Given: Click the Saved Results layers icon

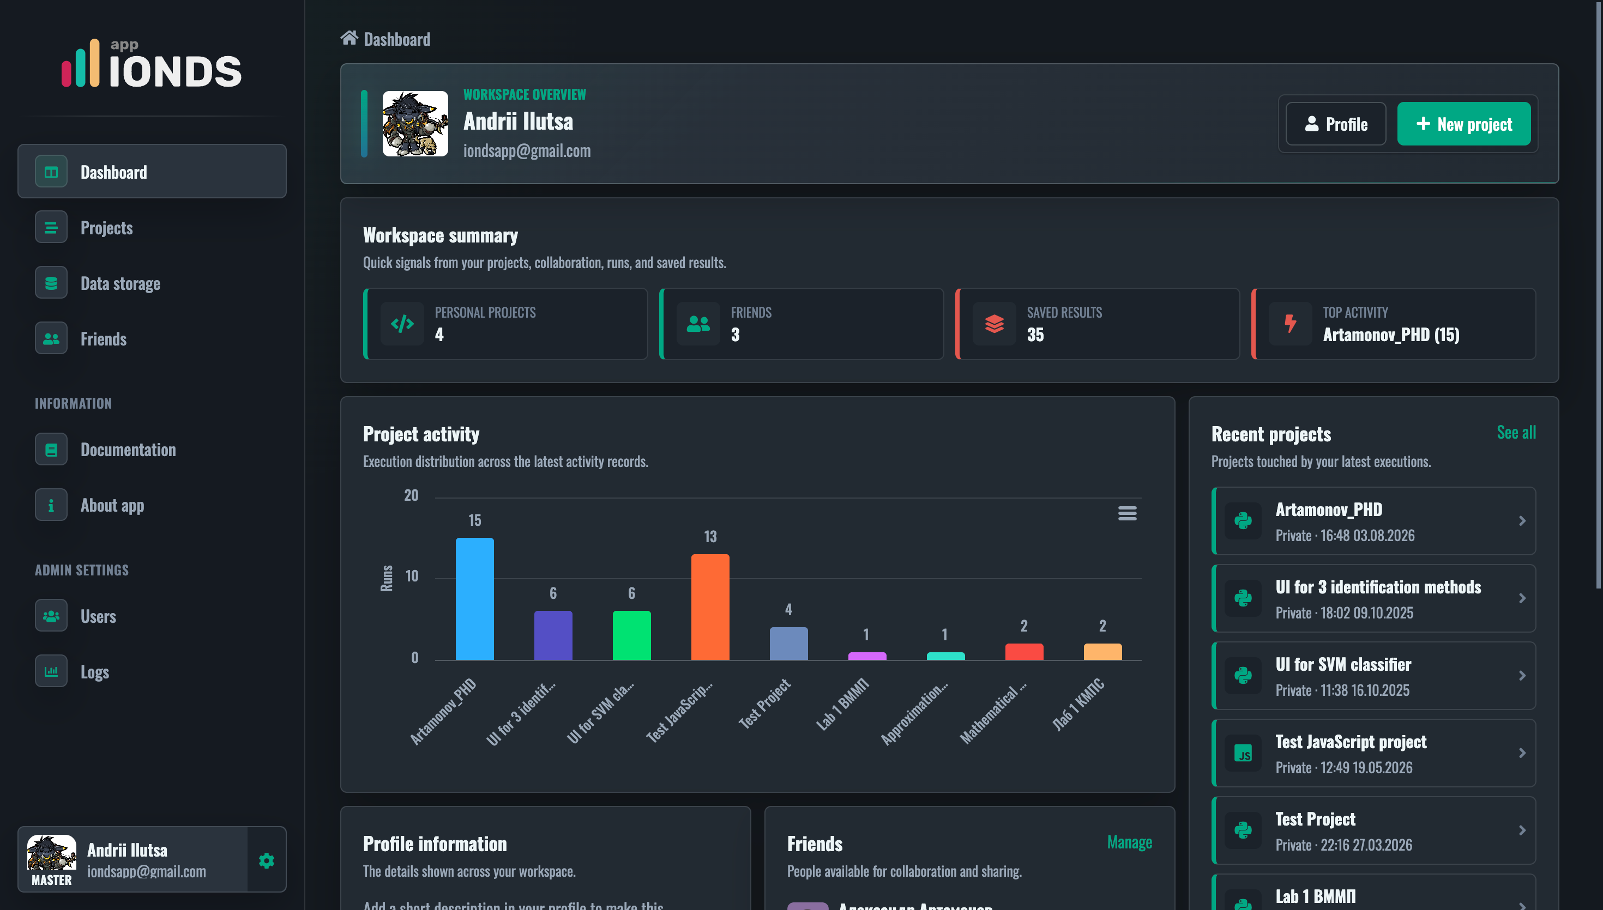Looking at the screenshot, I should [994, 323].
